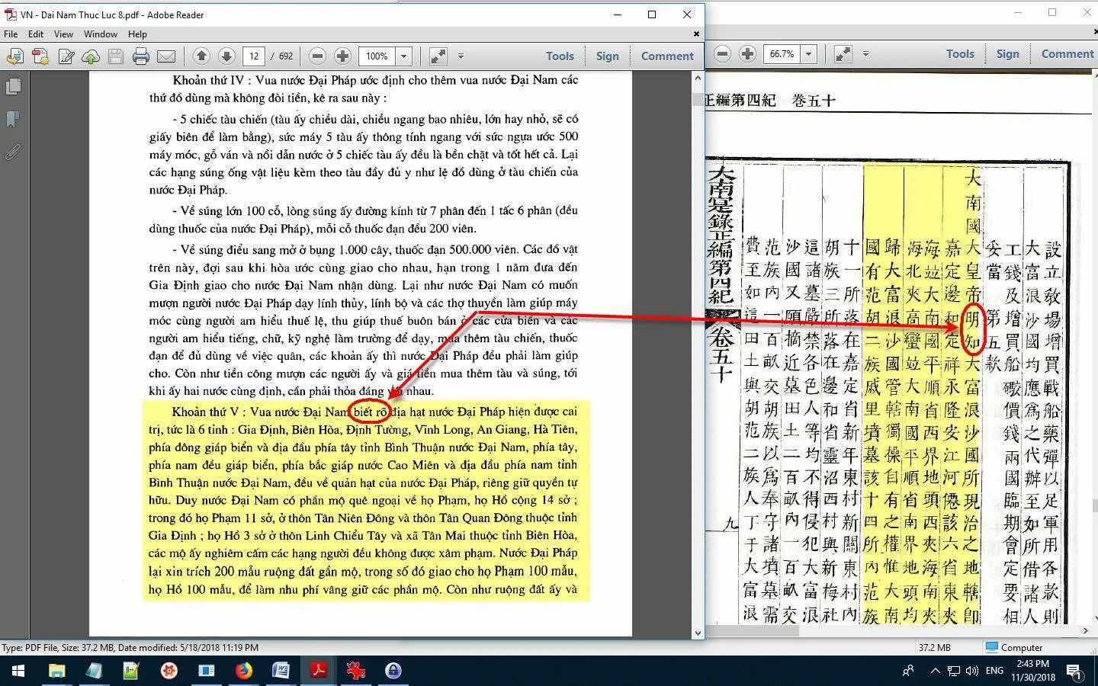Viewport: 1098px width, 686px height.
Task: Open the Help menu
Action: tap(137, 34)
